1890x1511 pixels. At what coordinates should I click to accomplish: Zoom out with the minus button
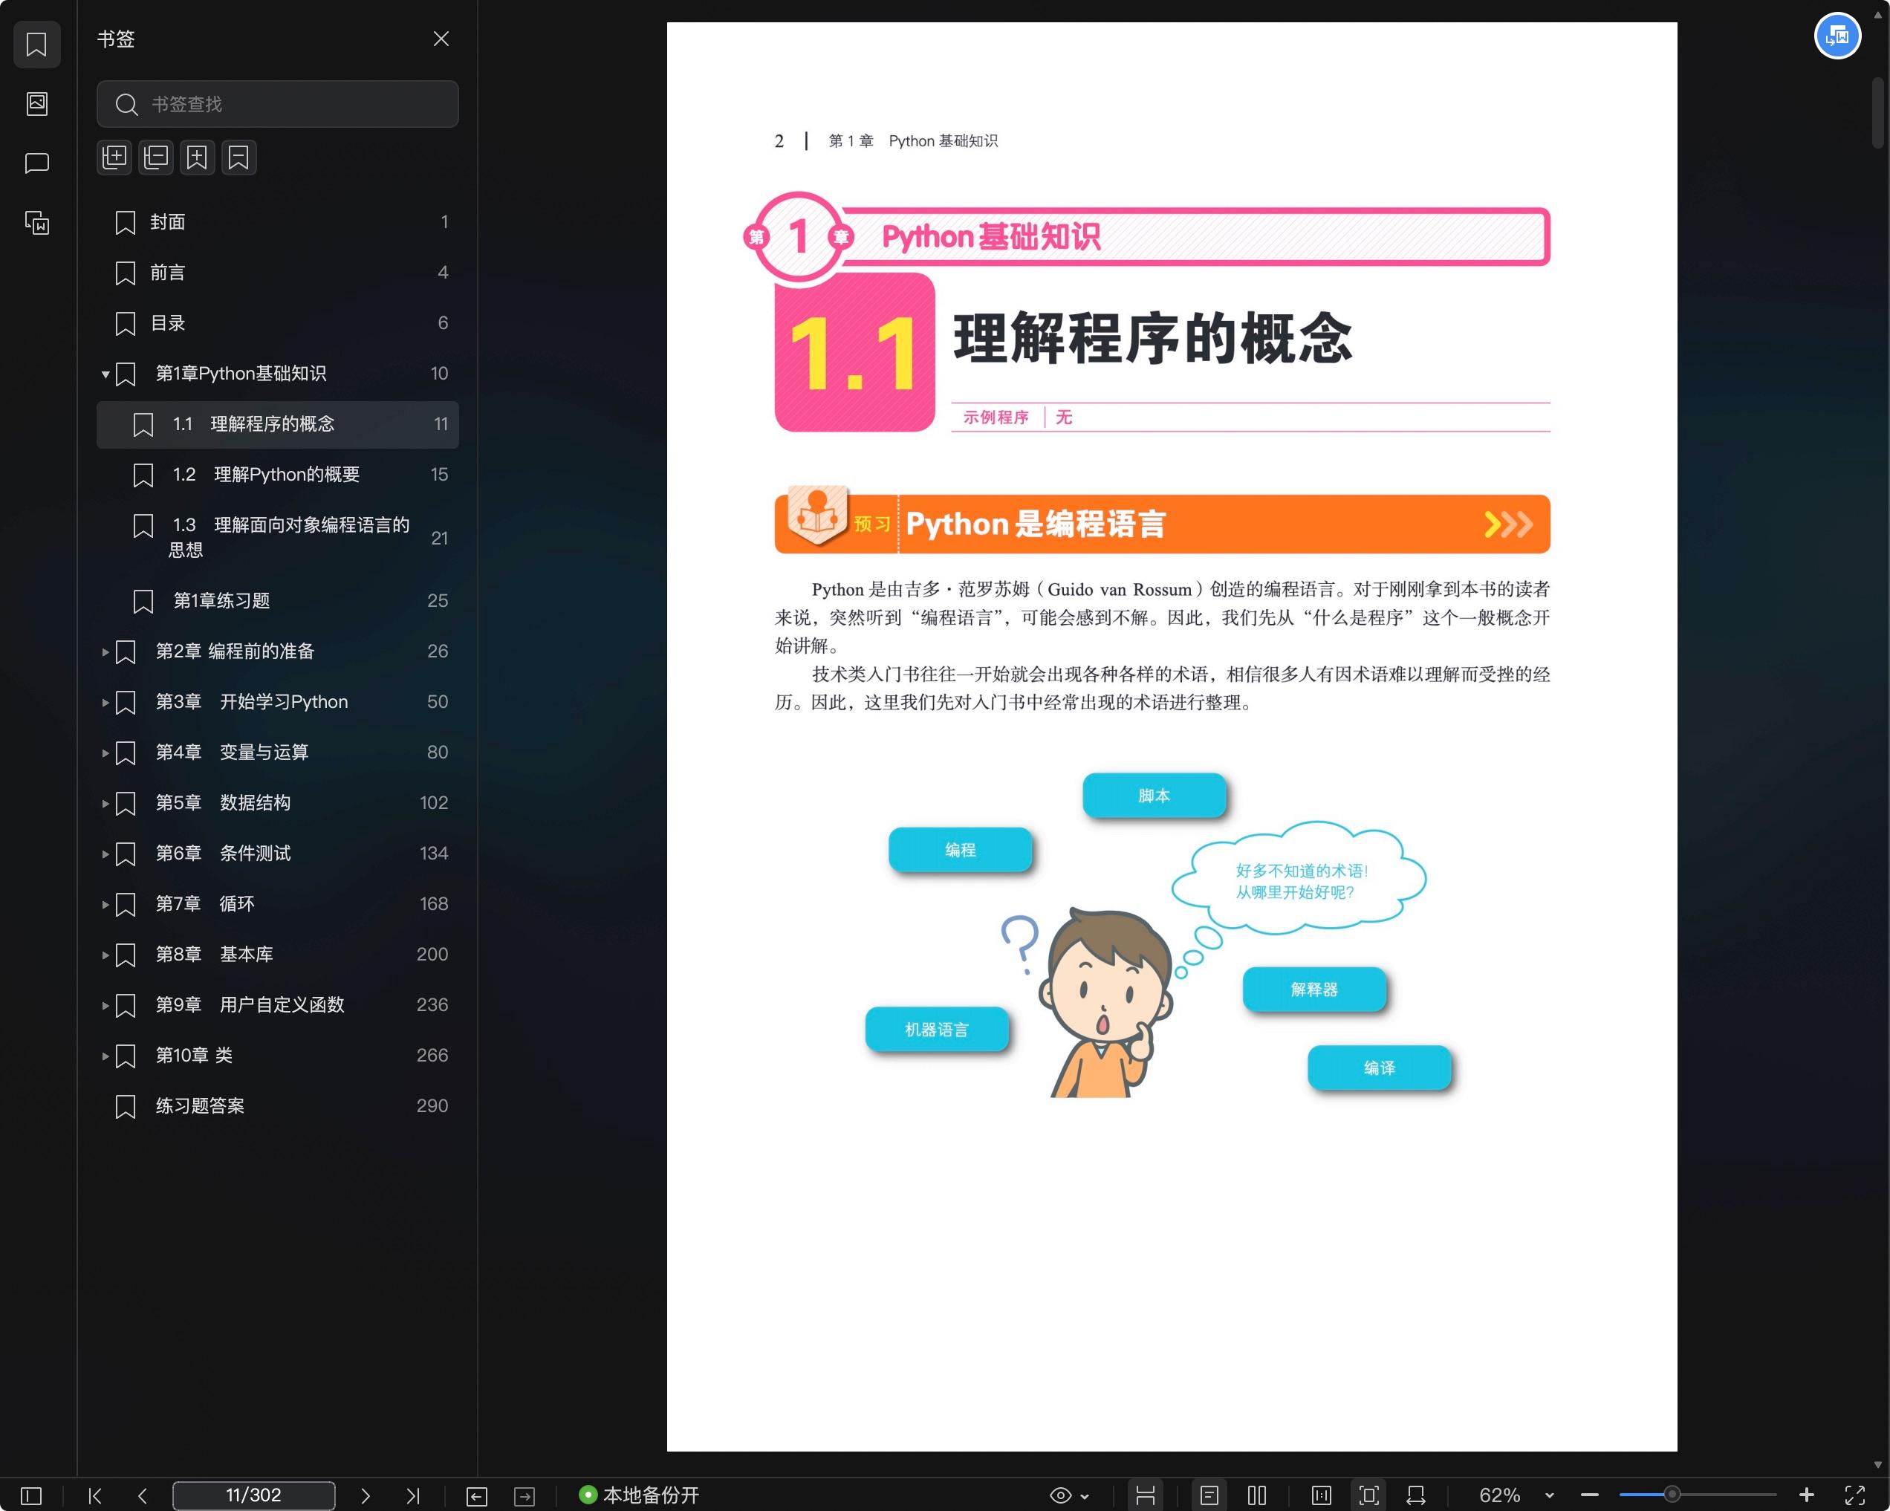(1590, 1495)
